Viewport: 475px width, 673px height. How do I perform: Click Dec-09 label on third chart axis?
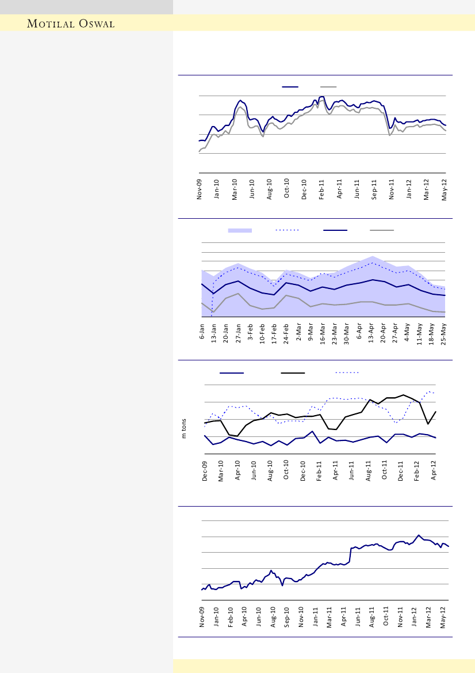coord(205,470)
